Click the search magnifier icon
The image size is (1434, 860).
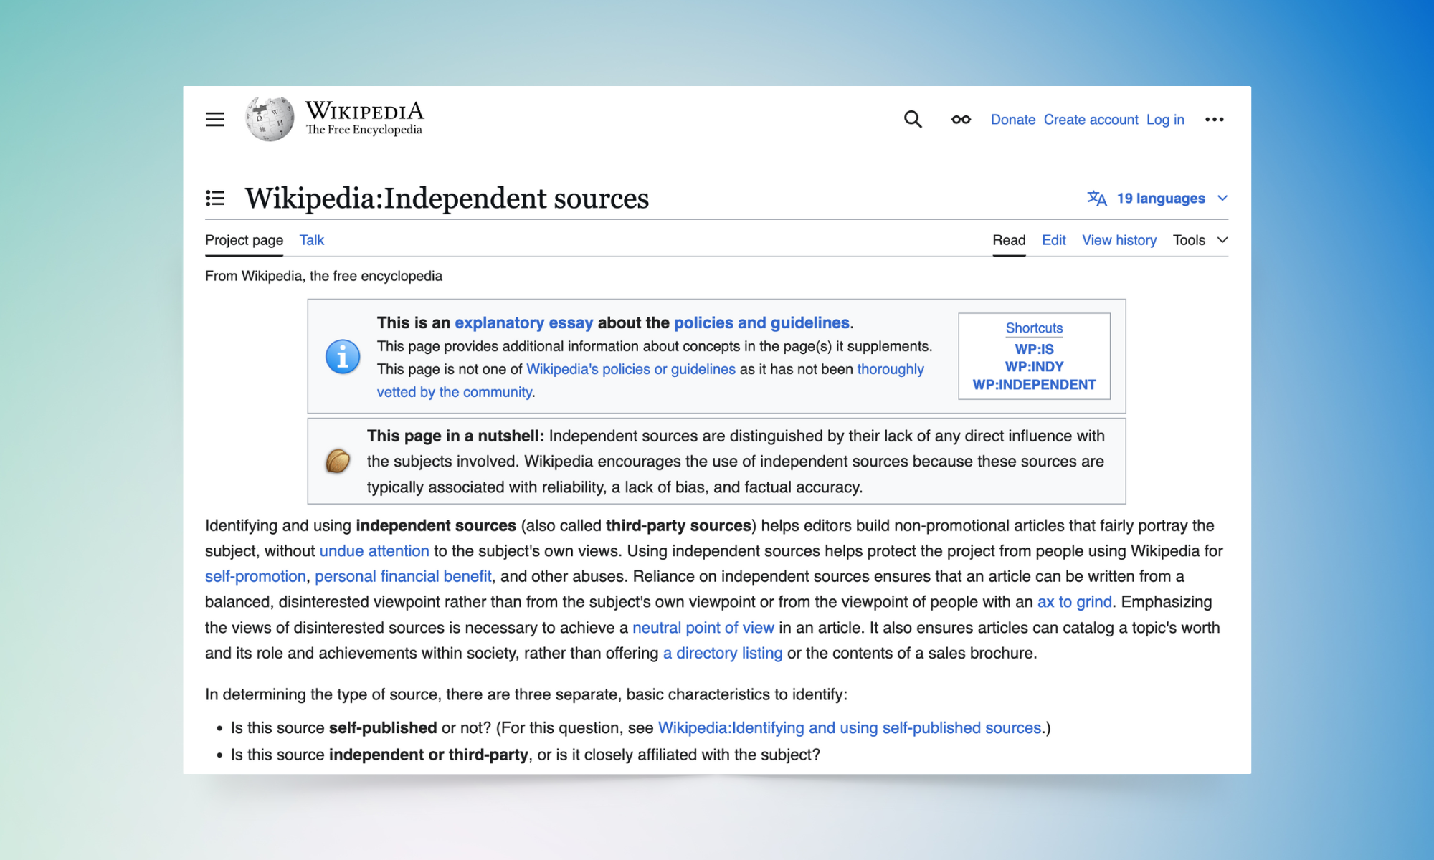coord(913,120)
